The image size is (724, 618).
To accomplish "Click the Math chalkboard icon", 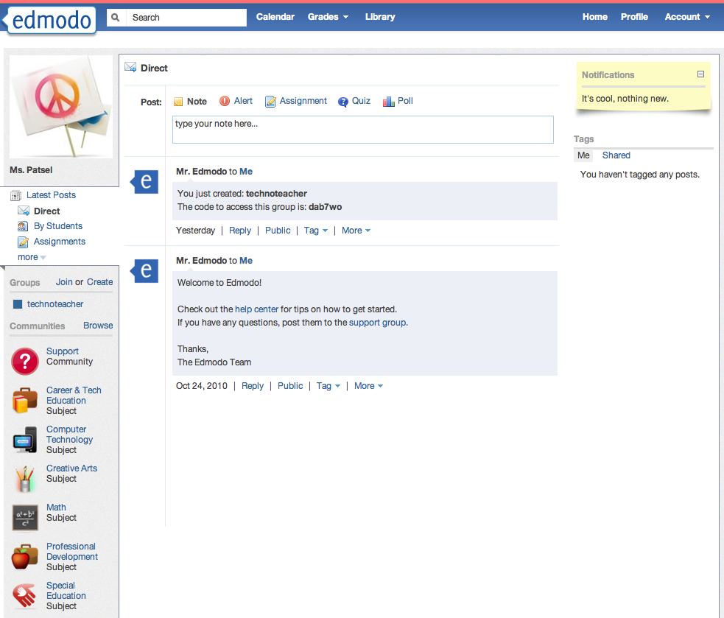I will 25,517.
